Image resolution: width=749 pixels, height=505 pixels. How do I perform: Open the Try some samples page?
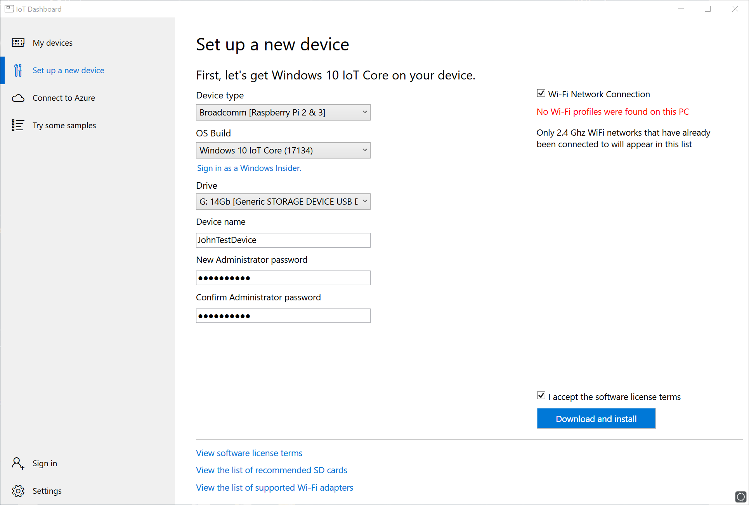(64, 126)
